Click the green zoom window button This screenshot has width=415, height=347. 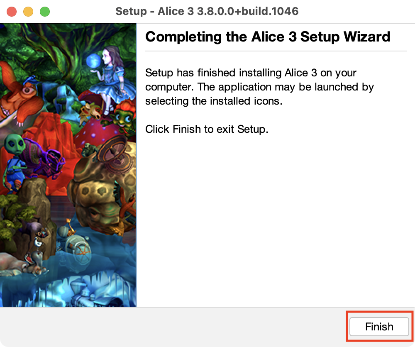(x=45, y=11)
